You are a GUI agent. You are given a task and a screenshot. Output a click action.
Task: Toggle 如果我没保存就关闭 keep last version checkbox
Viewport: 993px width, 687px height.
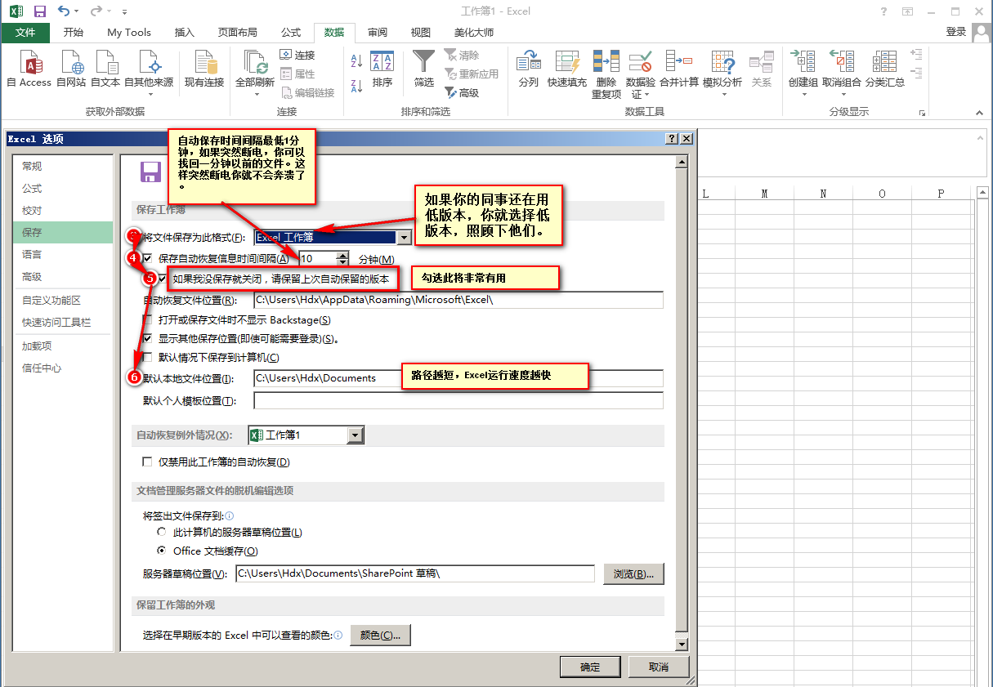point(163,279)
